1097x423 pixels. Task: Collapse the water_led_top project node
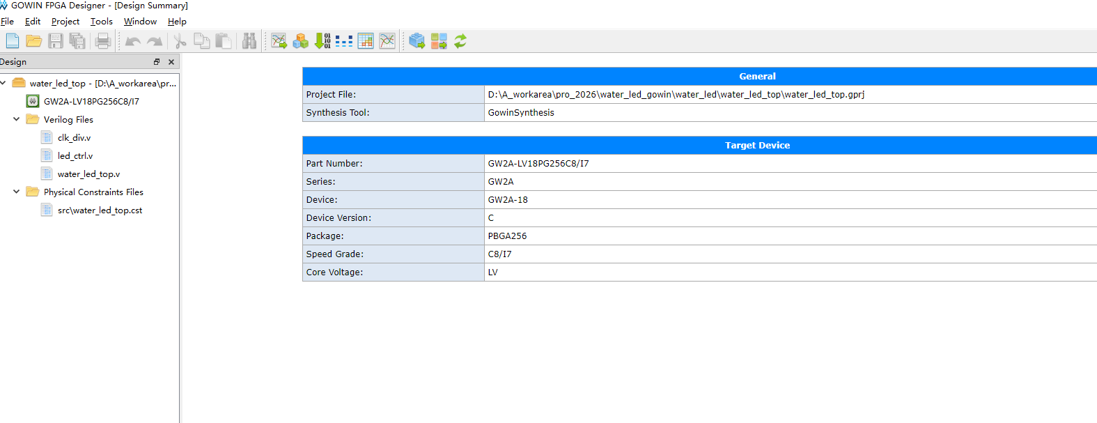(3, 83)
